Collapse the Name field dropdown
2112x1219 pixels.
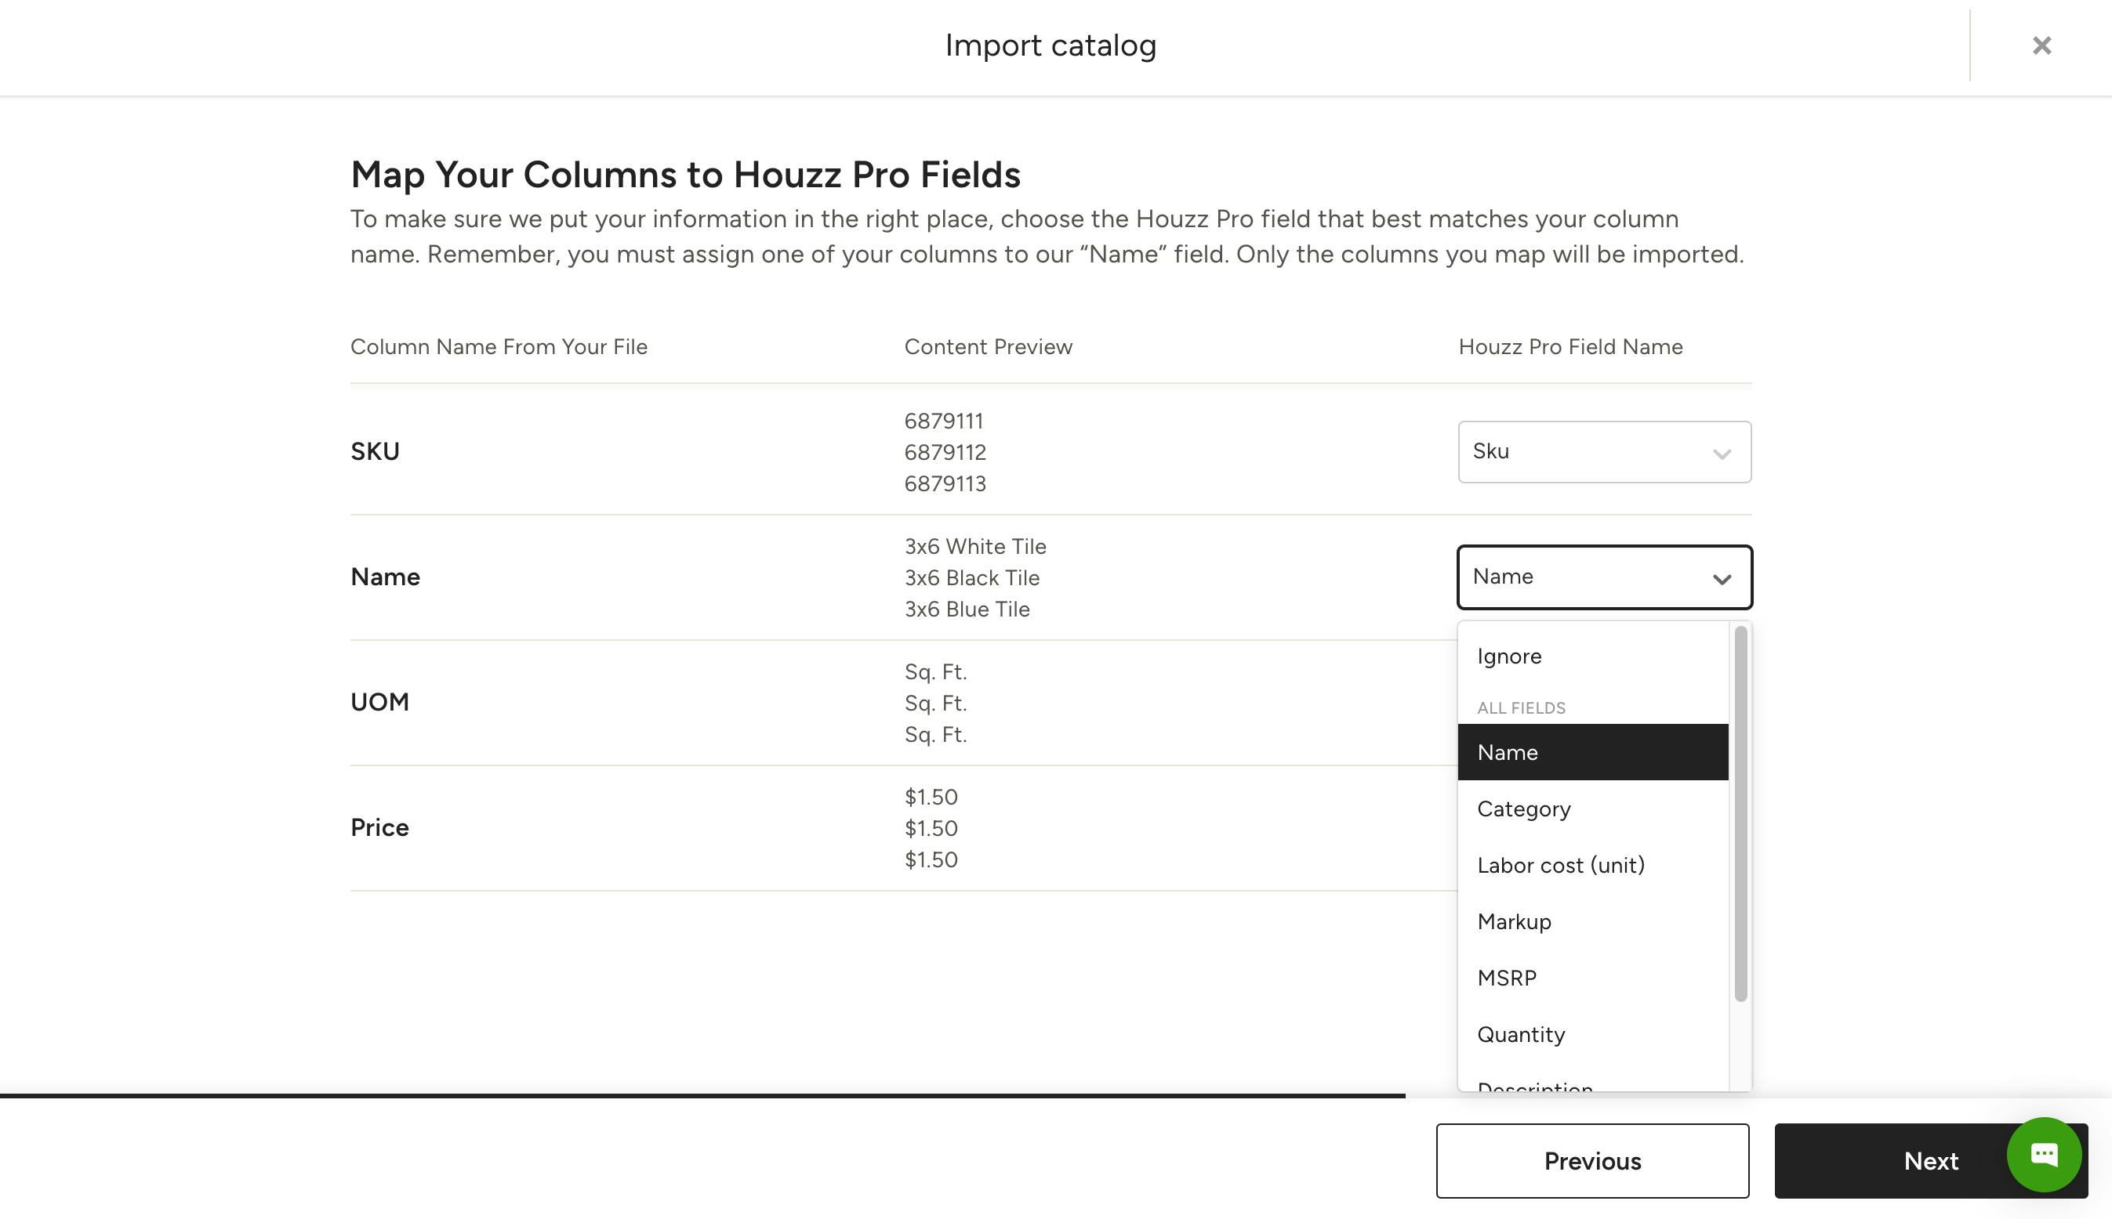1602,577
